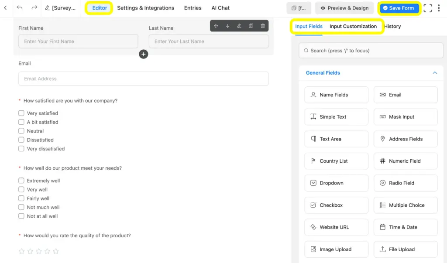The image size is (447, 263).
Task: Delete the name field
Action: tap(262, 26)
